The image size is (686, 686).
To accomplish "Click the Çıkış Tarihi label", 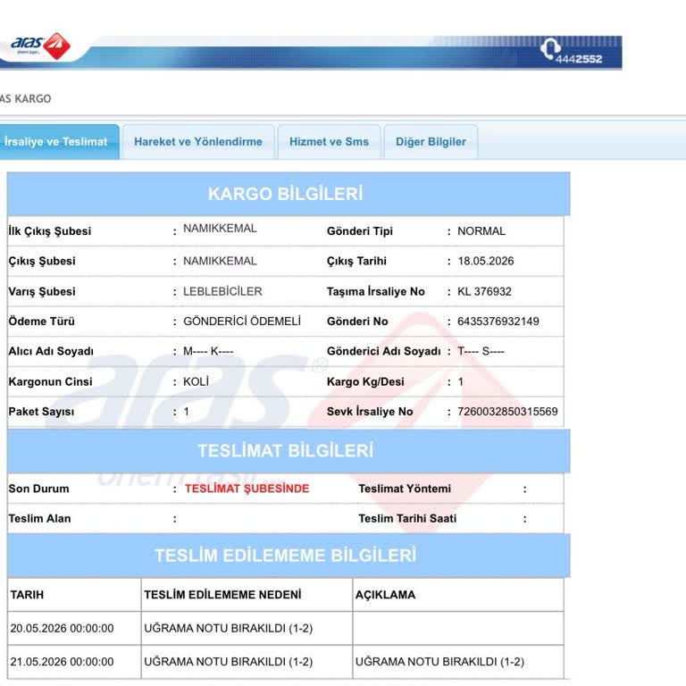I will (356, 261).
